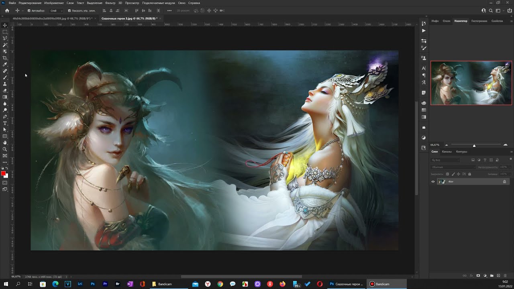The height and width of the screenshot is (289, 514).
Task: Click the Navigator zoom slider handle
Action: pos(474,145)
